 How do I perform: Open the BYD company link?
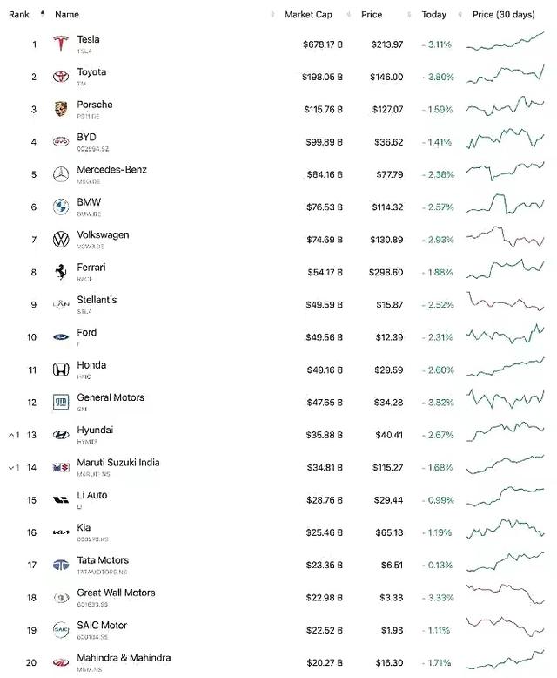(x=86, y=138)
